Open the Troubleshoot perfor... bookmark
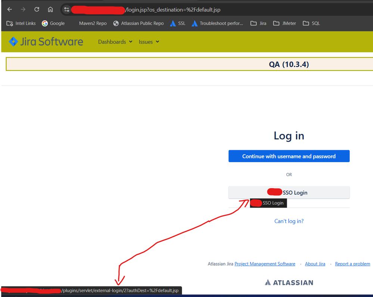 tap(217, 23)
